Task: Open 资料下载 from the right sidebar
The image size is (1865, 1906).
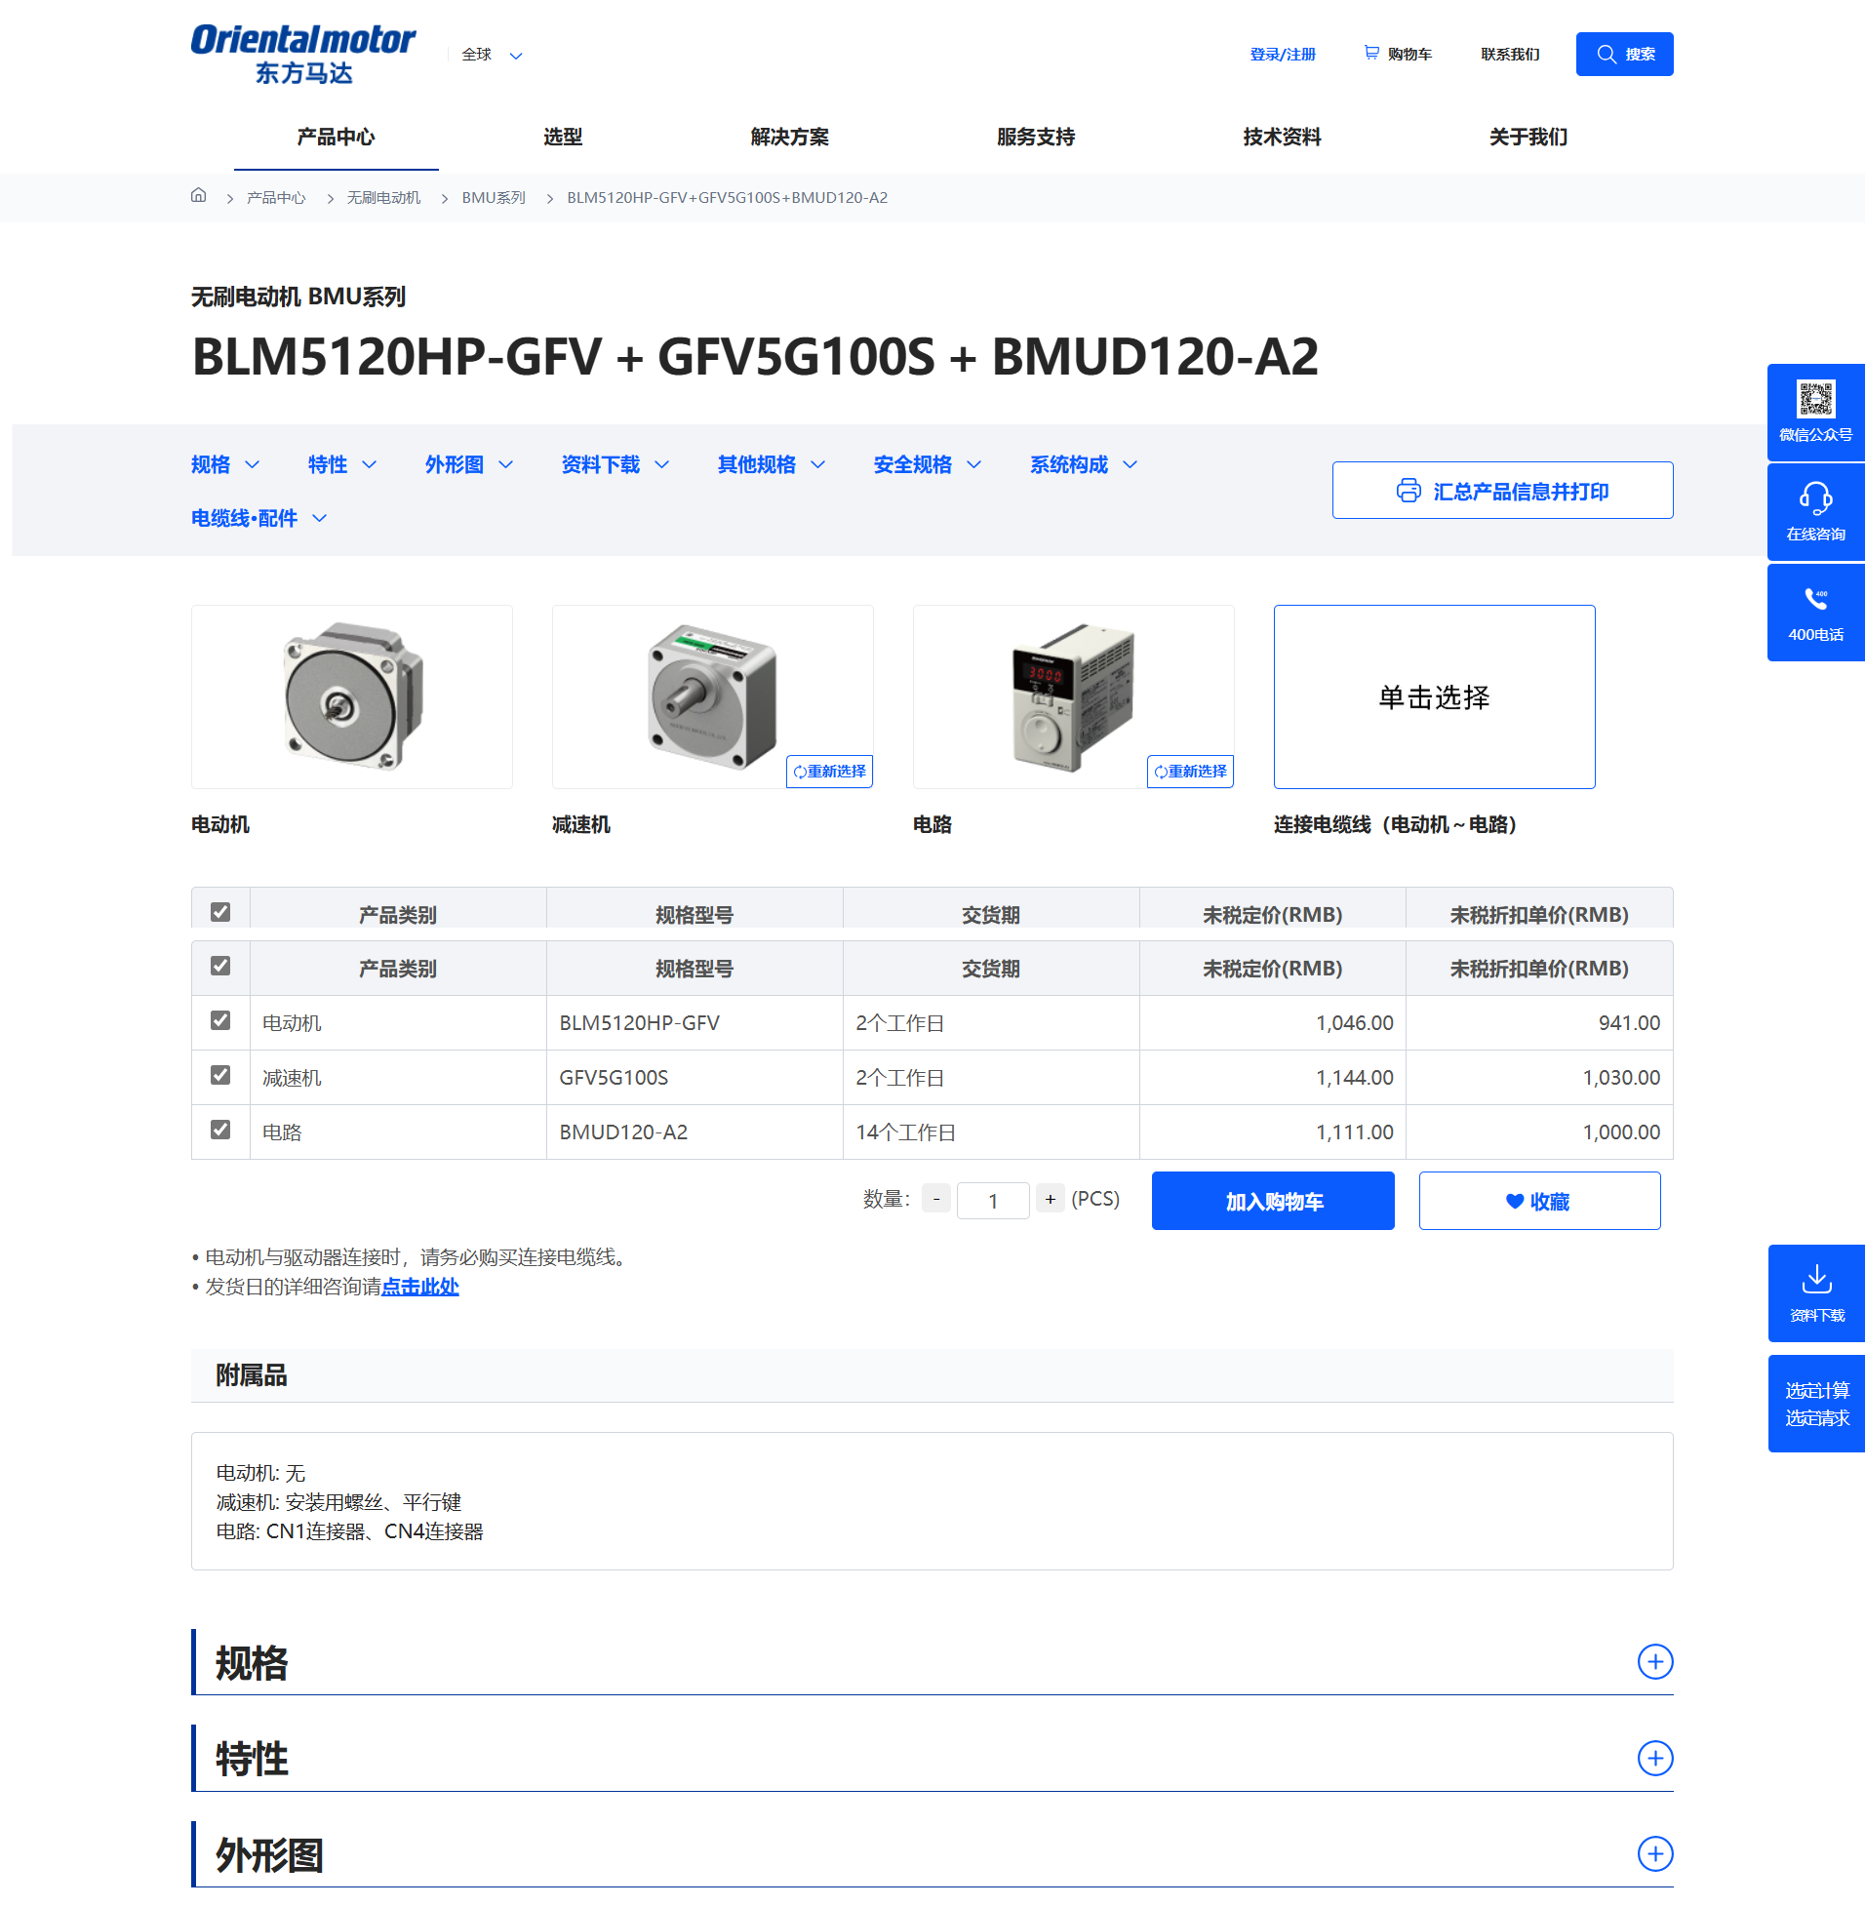Action: (1814, 1293)
